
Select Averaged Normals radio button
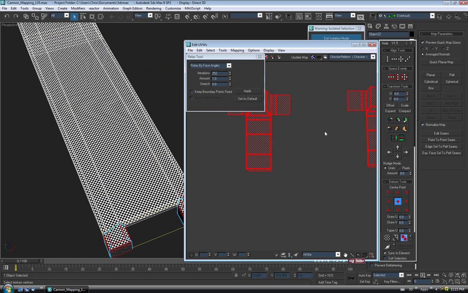pos(423,54)
